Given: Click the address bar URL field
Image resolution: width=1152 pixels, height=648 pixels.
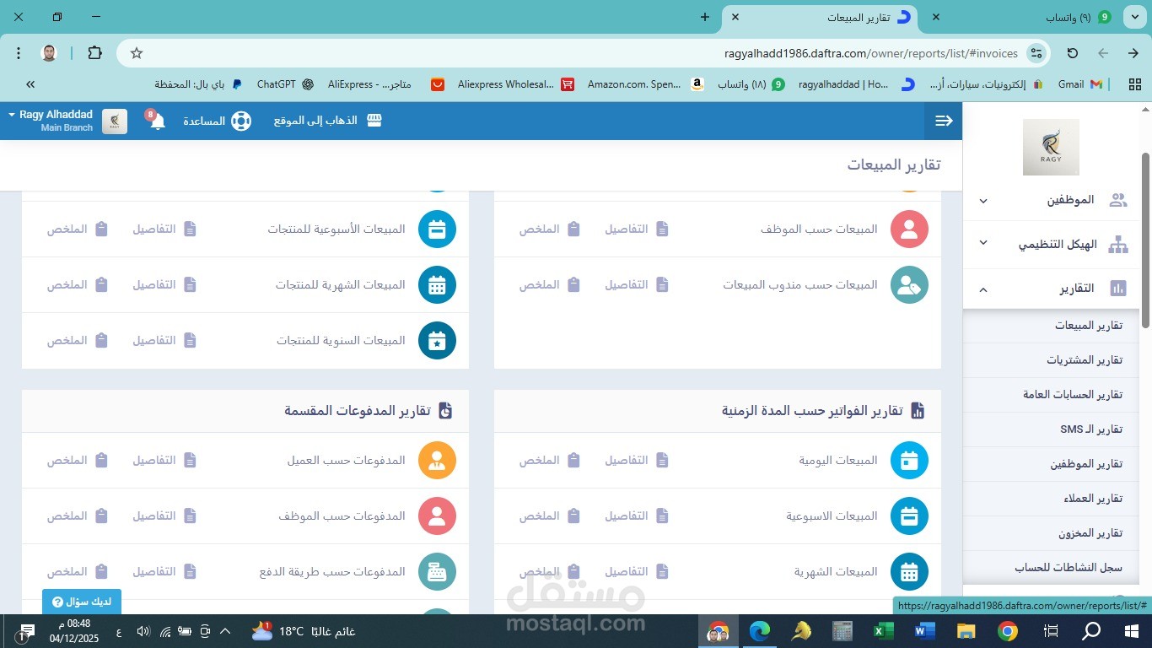Looking at the screenshot, I should (582, 53).
